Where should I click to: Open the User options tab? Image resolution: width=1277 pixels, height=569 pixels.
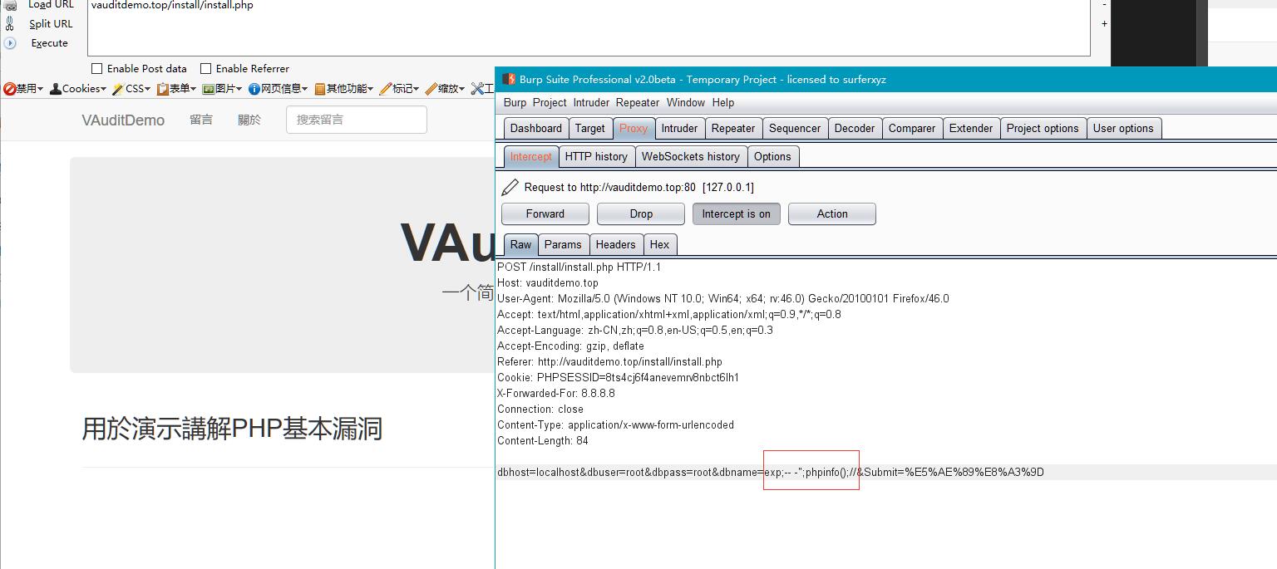(x=1123, y=129)
